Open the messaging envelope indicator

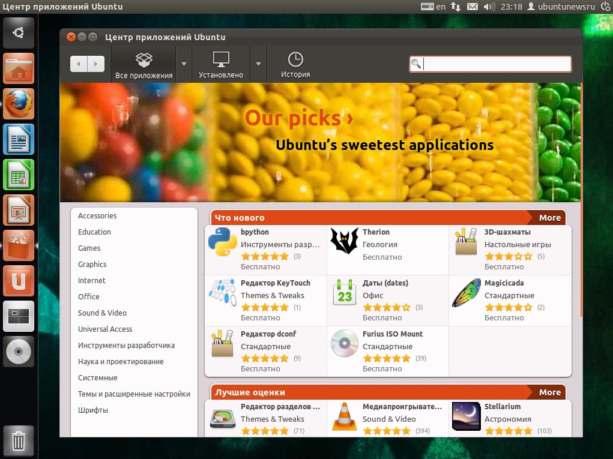tap(473, 7)
